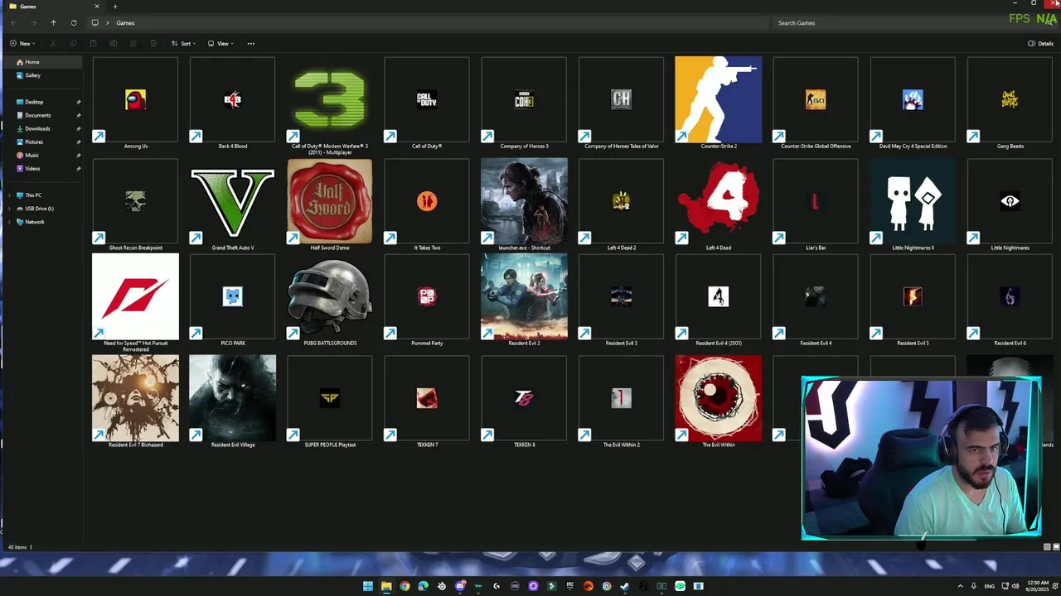Go to Home in the navigation pane
The image size is (1061, 596).
click(x=41, y=62)
